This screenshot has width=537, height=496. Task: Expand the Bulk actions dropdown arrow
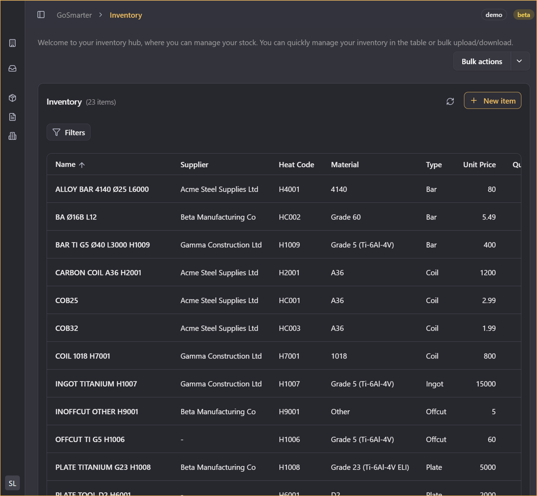click(520, 61)
